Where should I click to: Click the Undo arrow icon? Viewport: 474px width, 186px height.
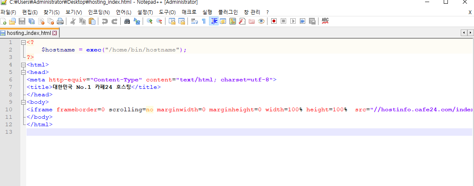point(105,21)
